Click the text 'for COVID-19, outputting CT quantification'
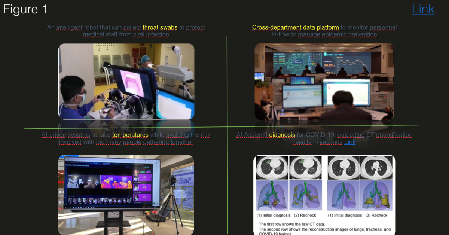 (x=355, y=135)
